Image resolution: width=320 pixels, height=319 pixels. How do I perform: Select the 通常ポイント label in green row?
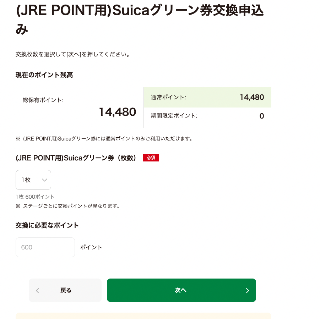(168, 97)
